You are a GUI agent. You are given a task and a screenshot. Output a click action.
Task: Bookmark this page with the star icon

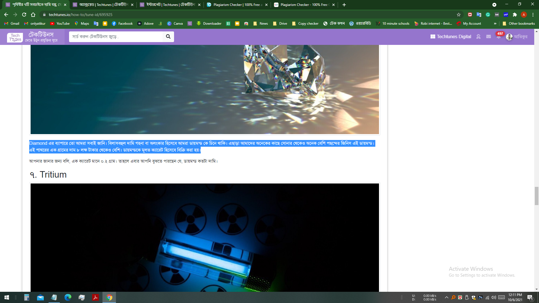[x=459, y=15]
